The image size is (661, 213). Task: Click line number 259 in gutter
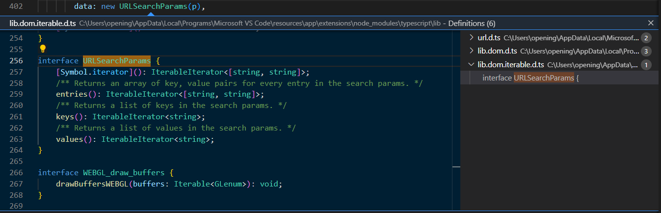[x=16, y=94]
